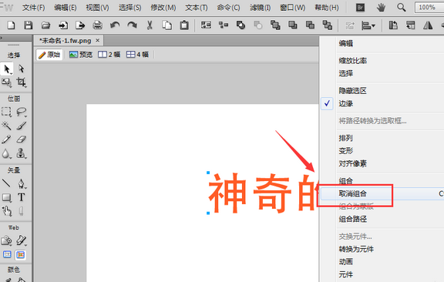Click the Paste clipboard icon
Screen dimensions: 444x282
pos(184,25)
